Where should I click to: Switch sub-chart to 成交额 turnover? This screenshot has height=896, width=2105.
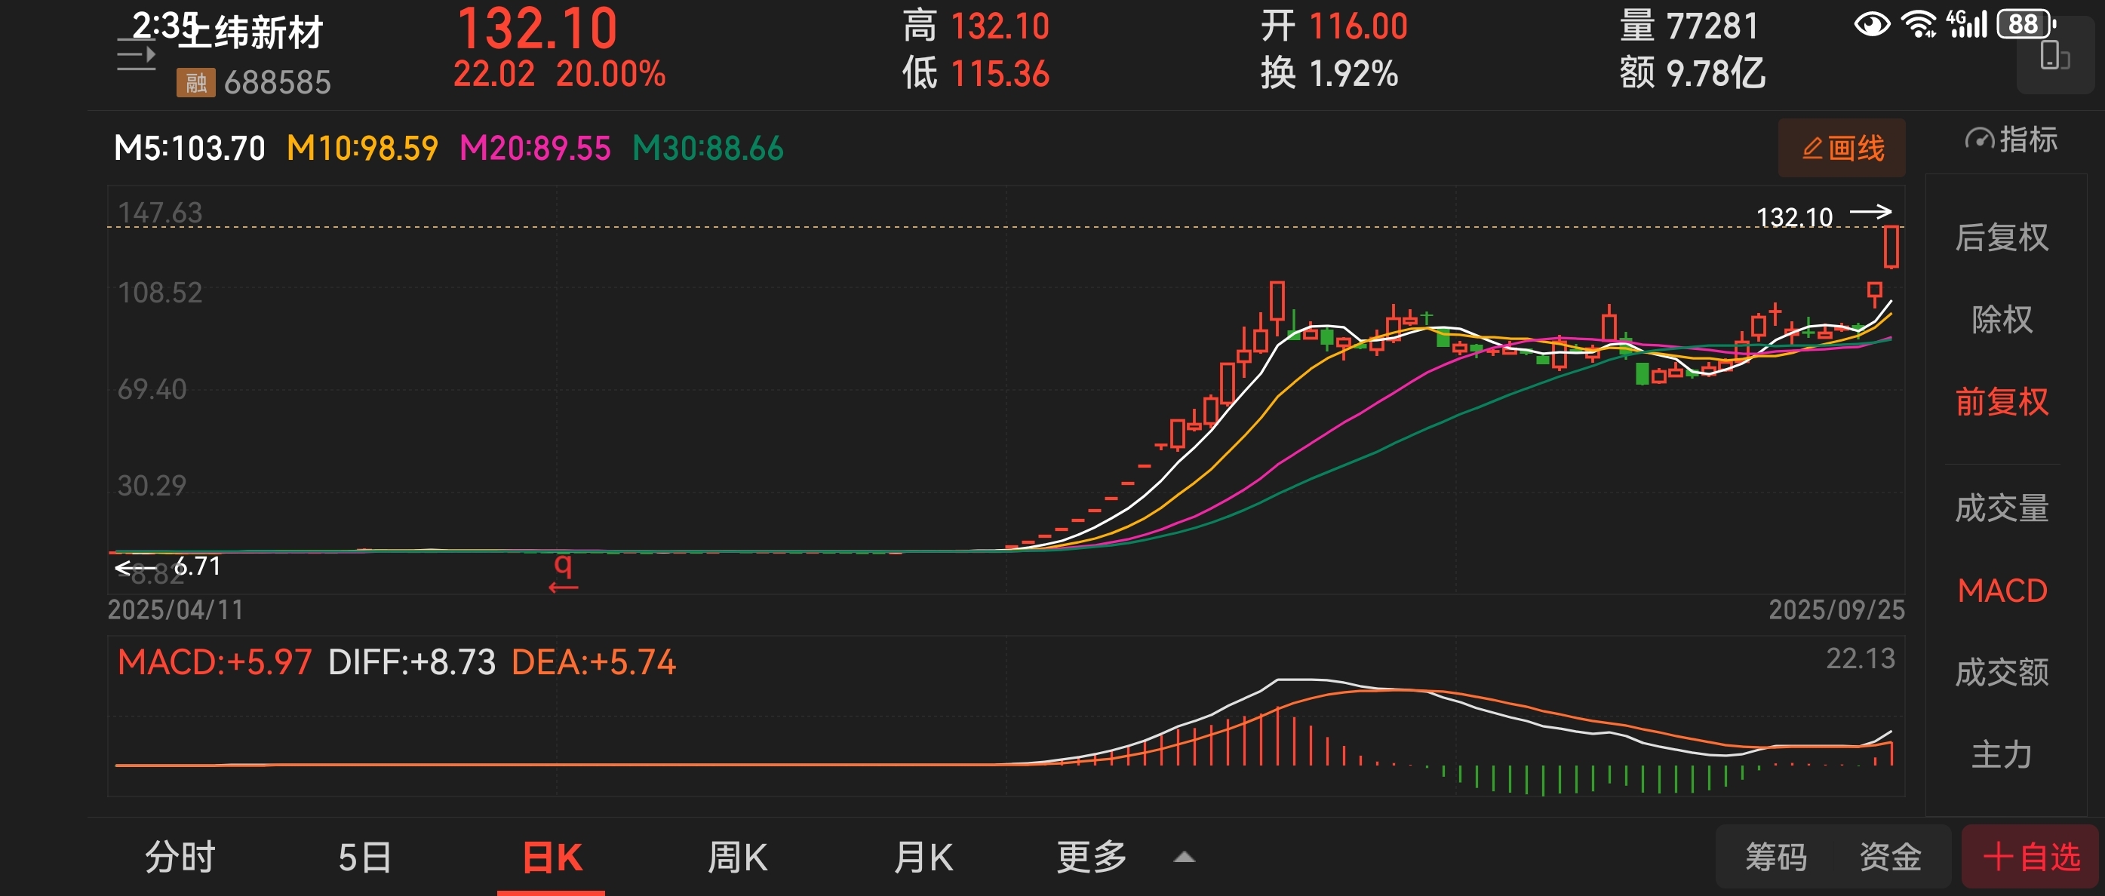click(2001, 672)
